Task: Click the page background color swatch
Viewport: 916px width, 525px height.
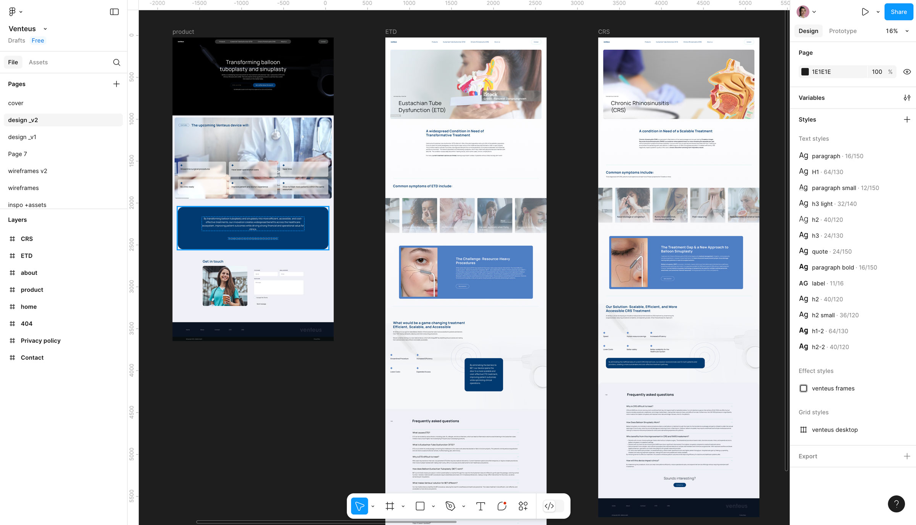Action: [x=805, y=72]
